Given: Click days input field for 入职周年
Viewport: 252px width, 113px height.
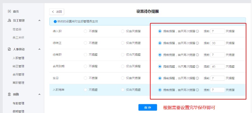Looking at the screenshot, I should click(x=218, y=90).
